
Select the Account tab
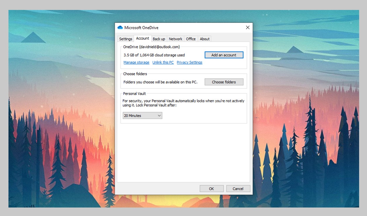[x=143, y=38]
